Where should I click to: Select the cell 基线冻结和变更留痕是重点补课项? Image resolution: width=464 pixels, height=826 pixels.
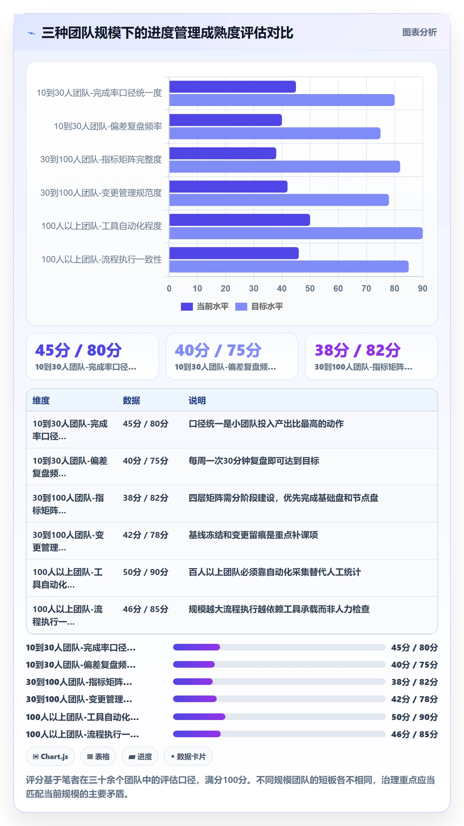tap(253, 535)
